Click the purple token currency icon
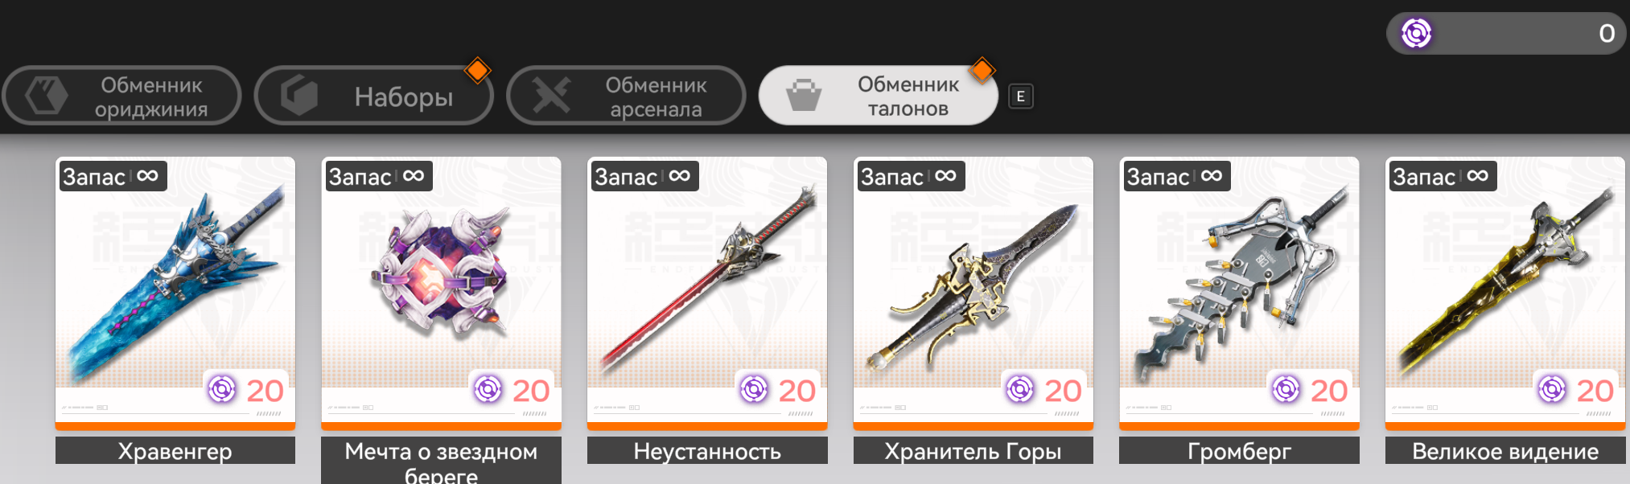The width and height of the screenshot is (1630, 484). click(1417, 33)
